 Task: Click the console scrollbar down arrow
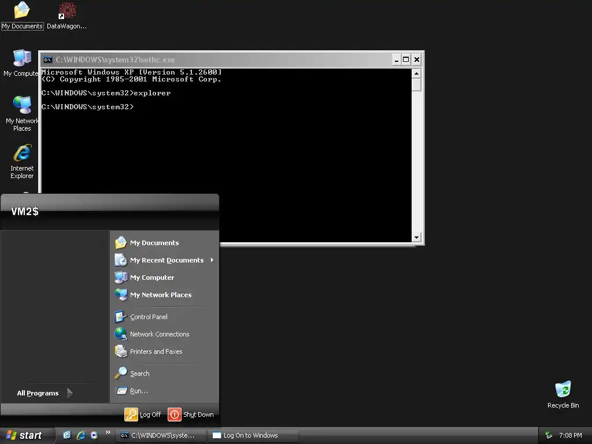(x=416, y=238)
